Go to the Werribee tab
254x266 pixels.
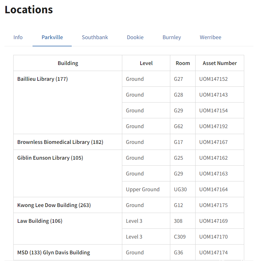[210, 37]
